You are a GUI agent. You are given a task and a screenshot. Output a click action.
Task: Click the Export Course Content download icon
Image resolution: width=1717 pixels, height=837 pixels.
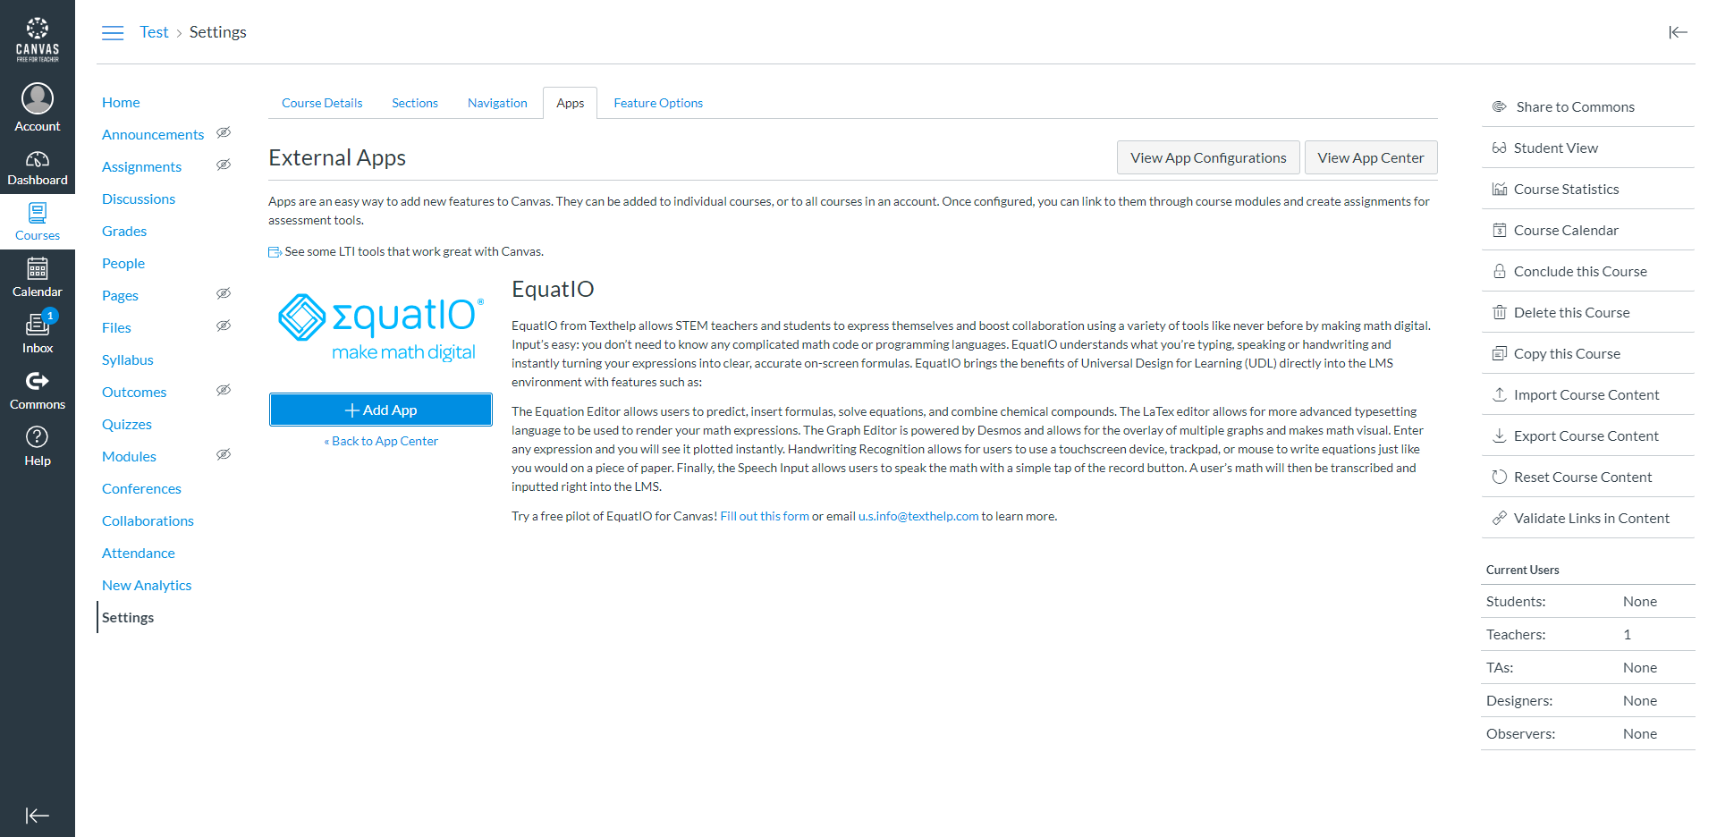coord(1500,436)
